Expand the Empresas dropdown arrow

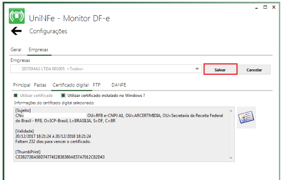(x=197, y=69)
